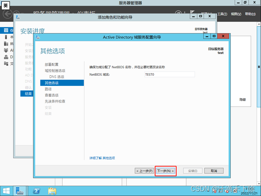
Task: Open the DNS sidebar icon
Action: tap(6, 57)
